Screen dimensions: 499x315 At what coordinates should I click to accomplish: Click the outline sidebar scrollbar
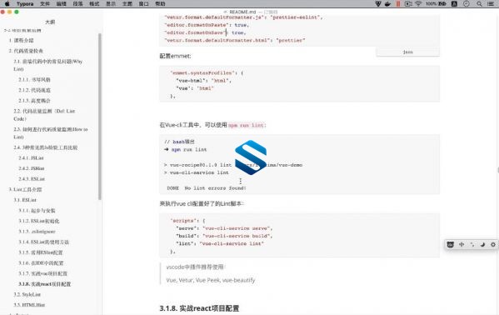100,117
